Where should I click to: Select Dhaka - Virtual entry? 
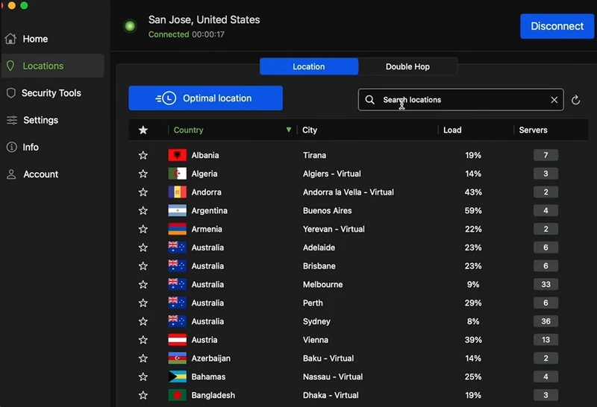pyautogui.click(x=331, y=395)
